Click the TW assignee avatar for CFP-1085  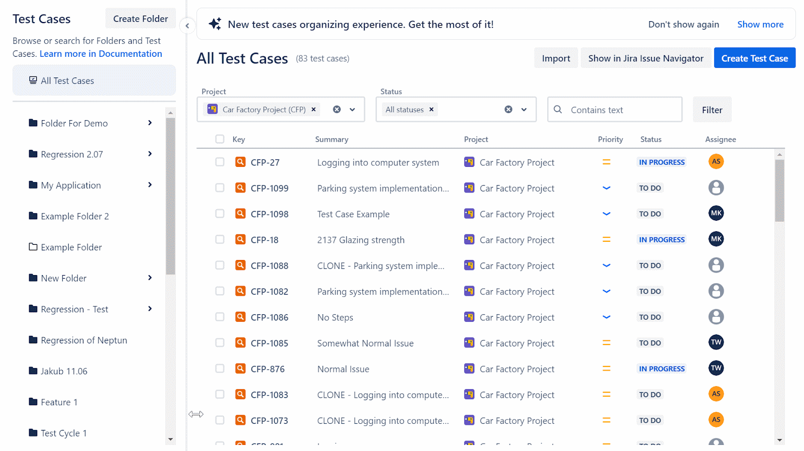(x=716, y=342)
